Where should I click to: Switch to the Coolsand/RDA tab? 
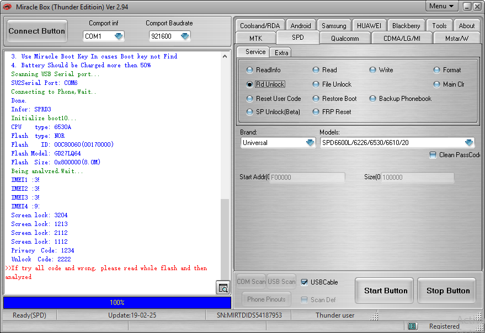[x=260, y=26]
